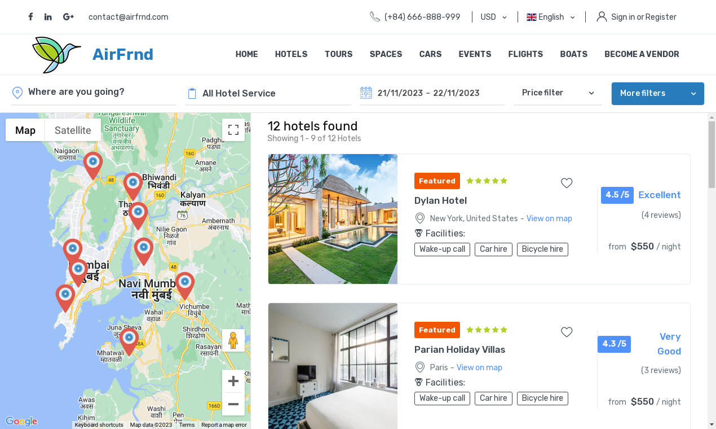View Dylan Hotel on map link
Image resolution: width=716 pixels, height=429 pixels.
pos(549,218)
